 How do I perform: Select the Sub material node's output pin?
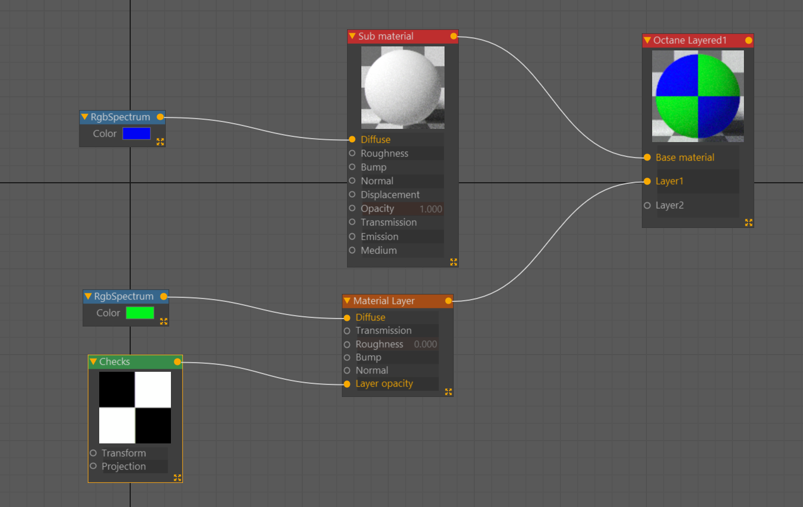click(454, 36)
